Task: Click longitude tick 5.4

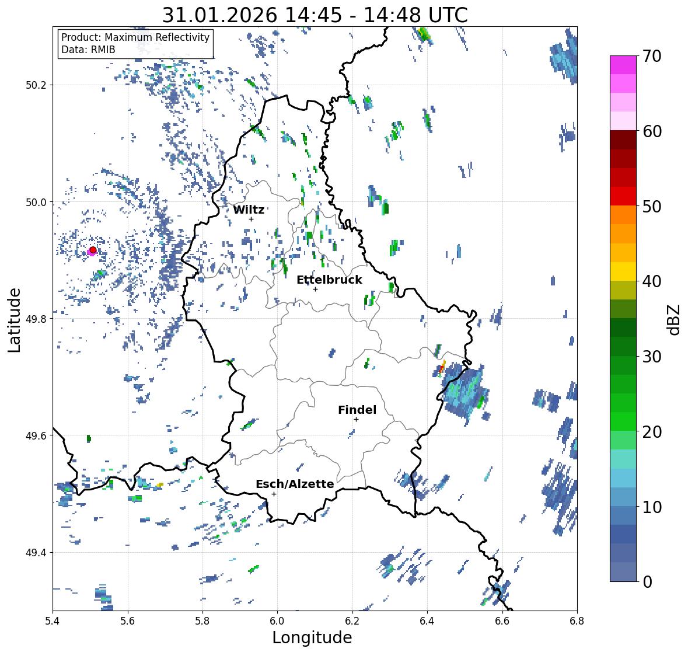Action: pos(53,621)
